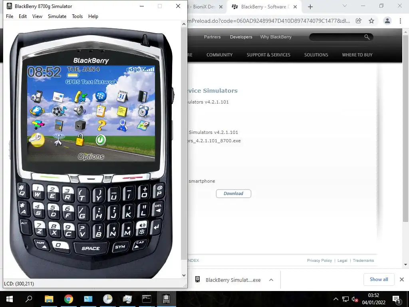Hit the SPACE key on simulator keyboard

click(x=91, y=248)
